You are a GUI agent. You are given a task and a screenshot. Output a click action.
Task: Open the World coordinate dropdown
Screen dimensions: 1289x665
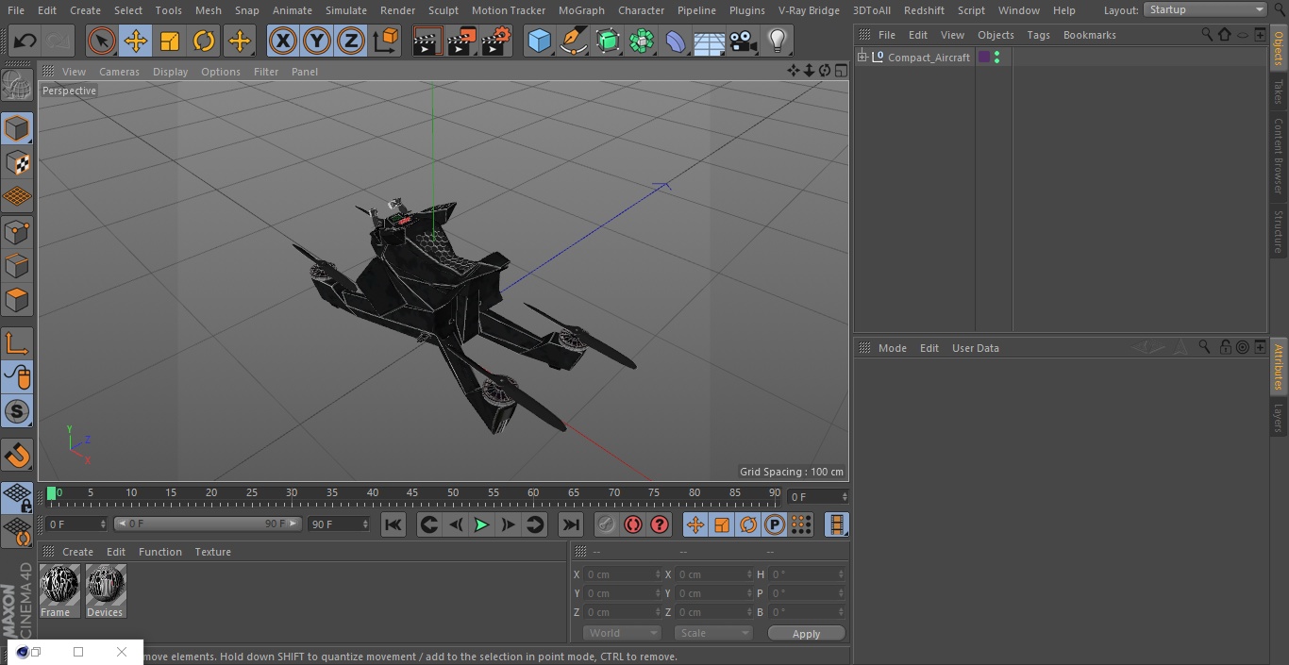click(x=622, y=633)
